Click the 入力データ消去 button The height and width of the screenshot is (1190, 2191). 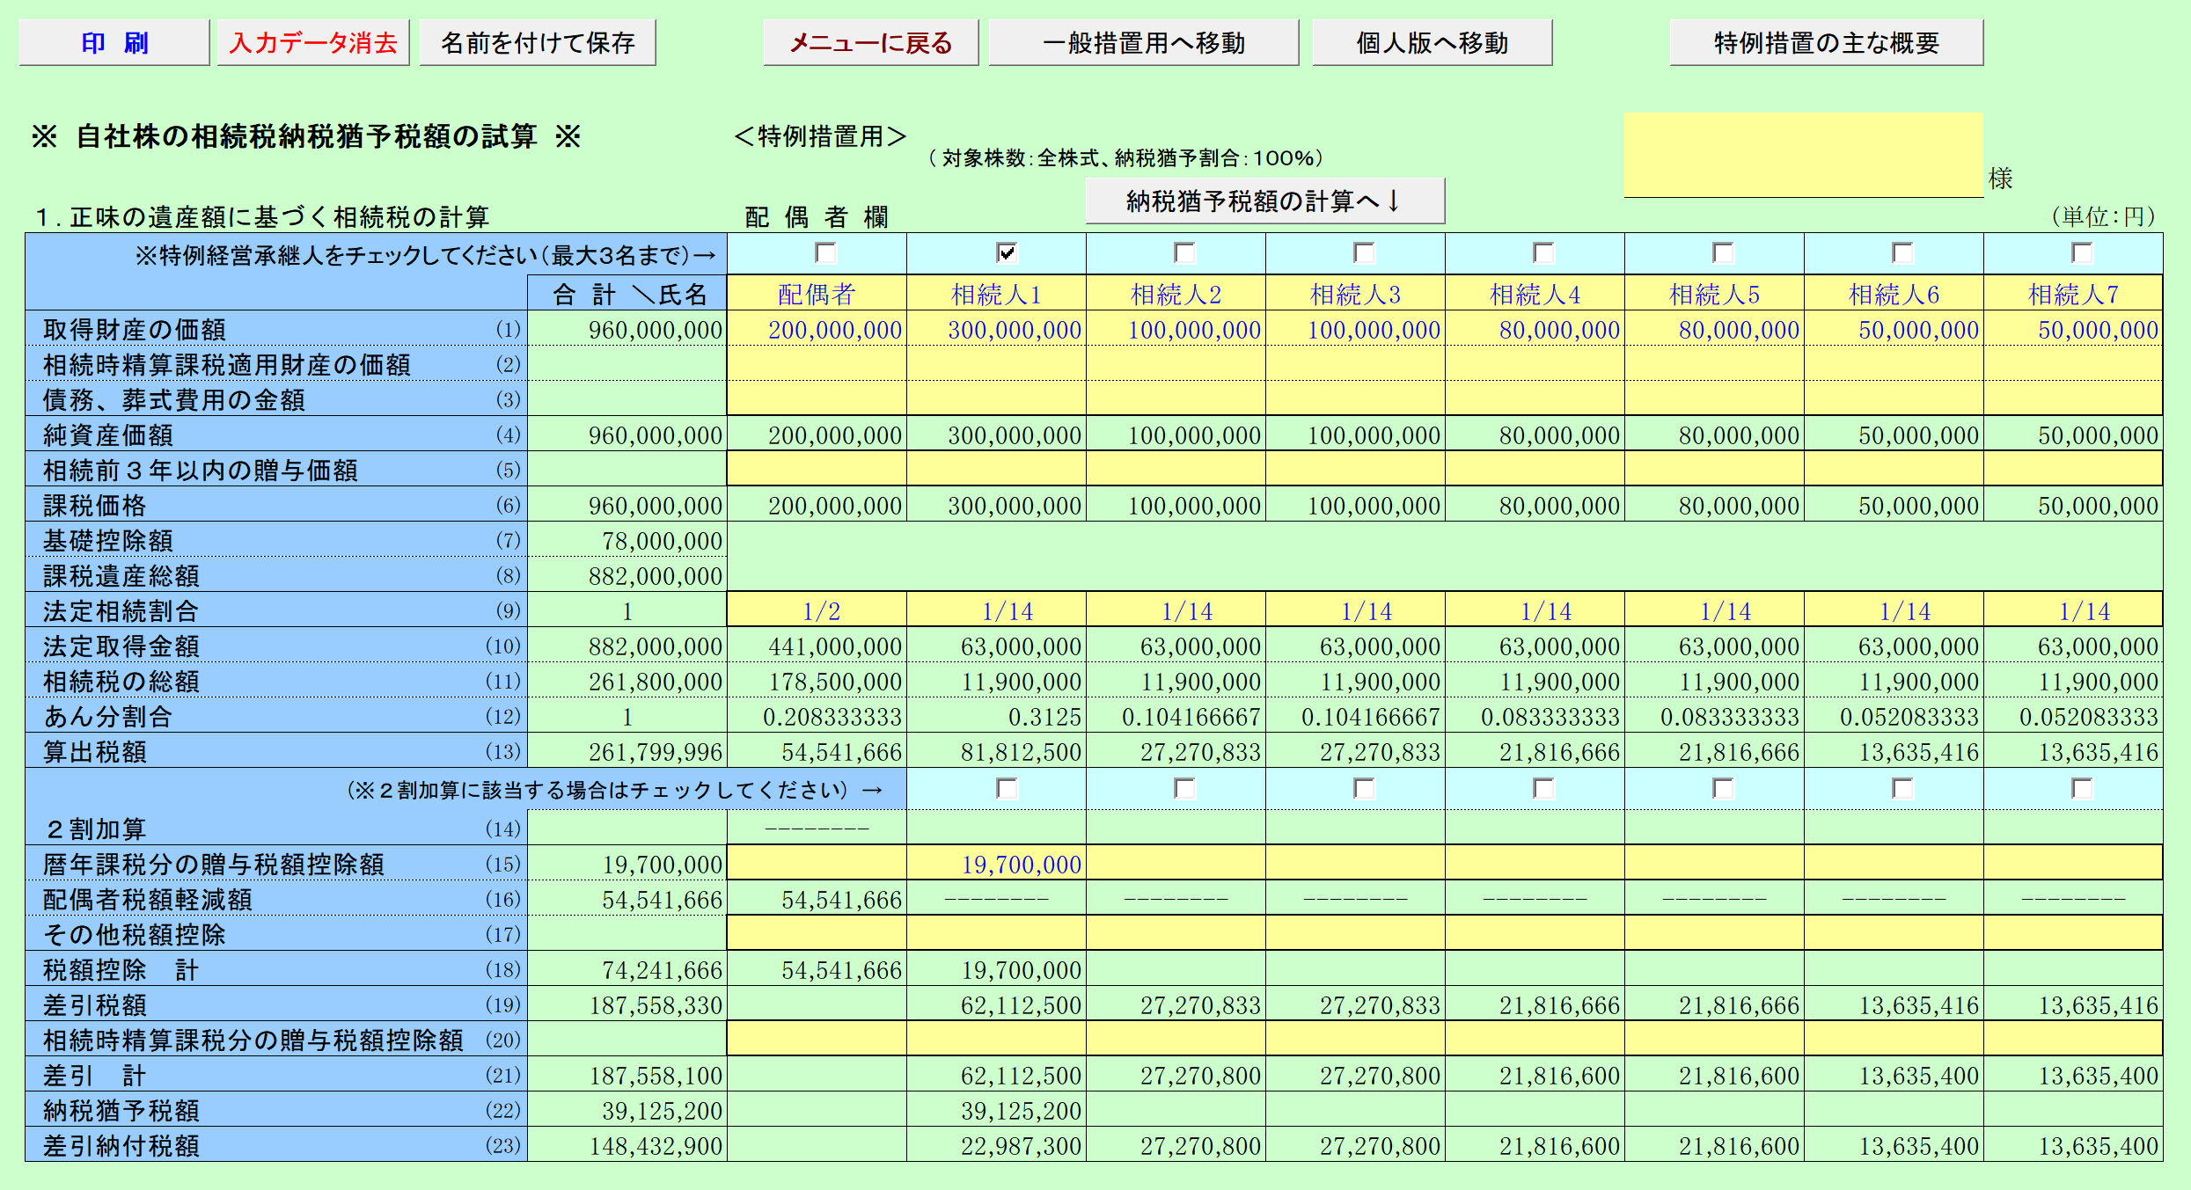(313, 42)
